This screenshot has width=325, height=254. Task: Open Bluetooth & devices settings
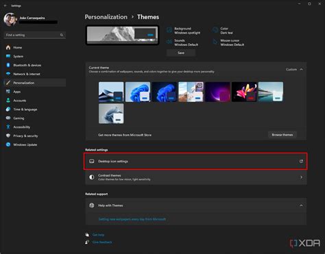35,65
